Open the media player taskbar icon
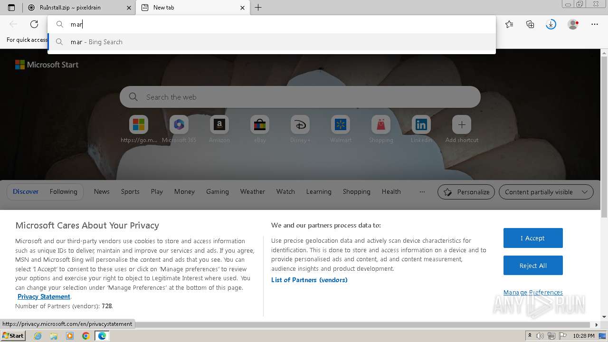The width and height of the screenshot is (608, 342). (x=70, y=336)
